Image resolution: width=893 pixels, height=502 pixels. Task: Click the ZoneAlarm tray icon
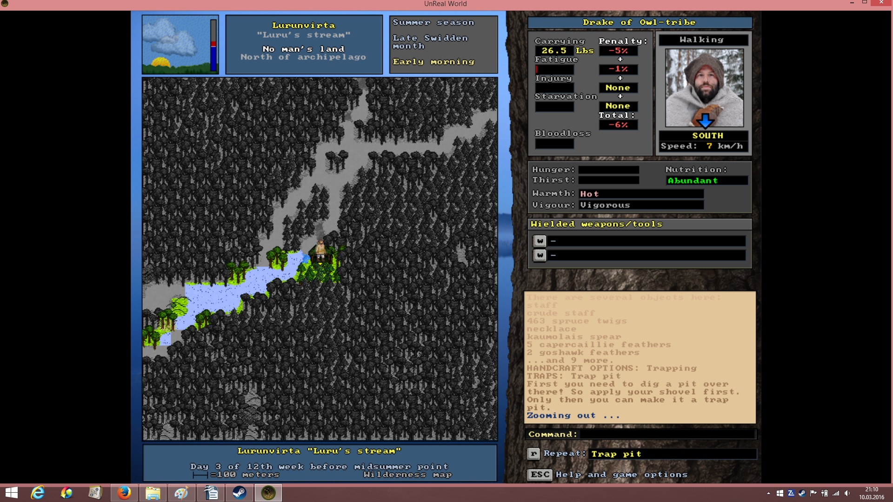click(791, 493)
